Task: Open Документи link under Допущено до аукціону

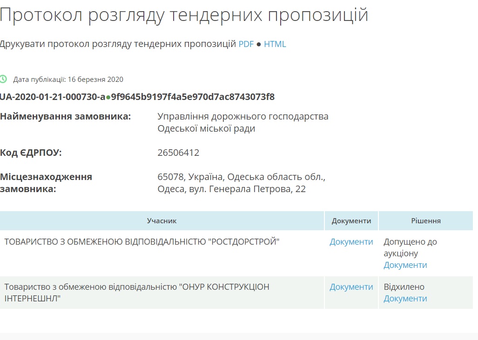Action: pos(405,265)
